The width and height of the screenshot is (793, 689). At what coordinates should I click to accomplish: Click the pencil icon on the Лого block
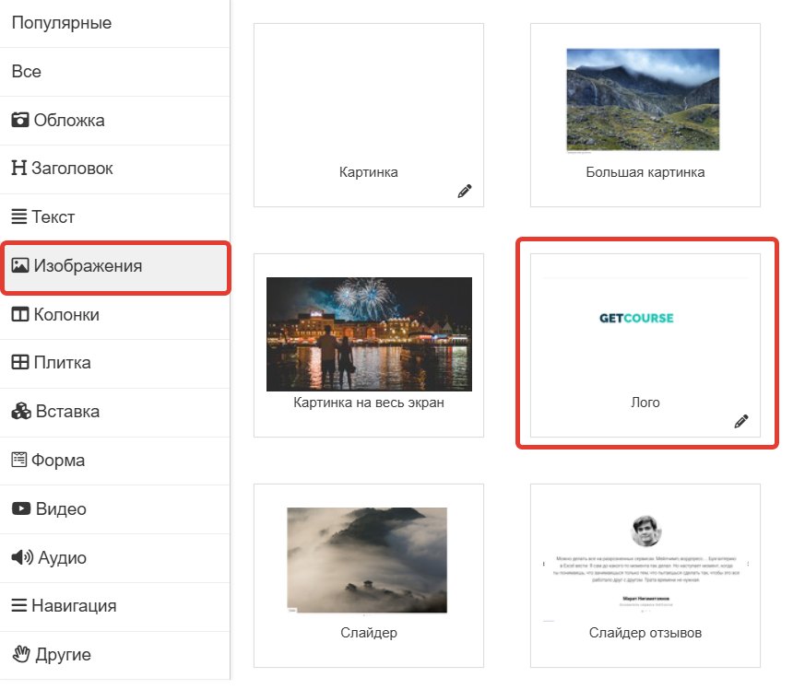tap(741, 421)
